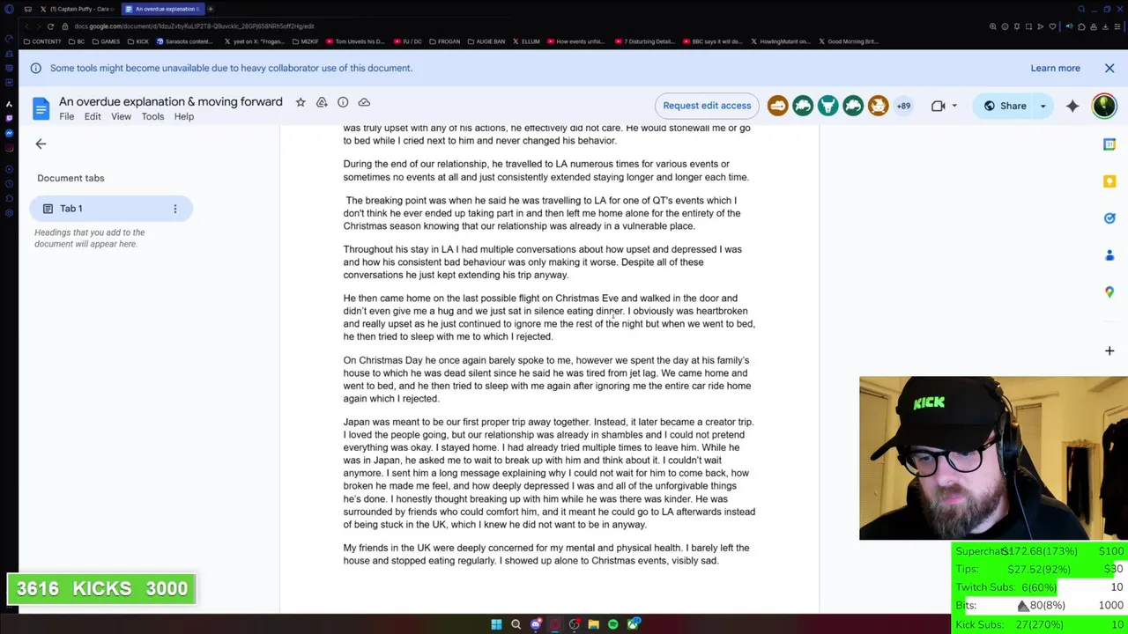Open the AUGIE BAN bookmark folder
This screenshot has width=1128, height=634.
pos(486,41)
